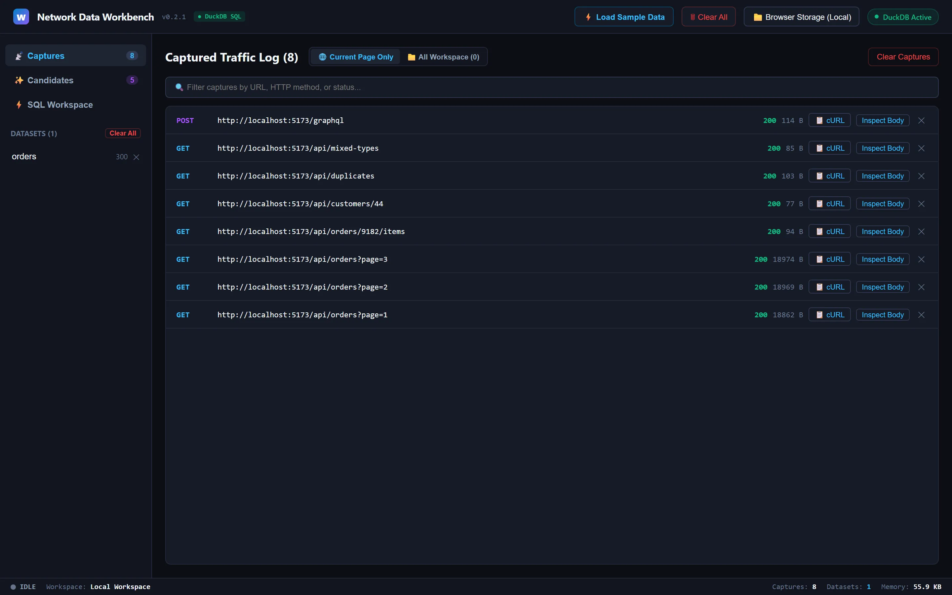Click the W logo icon in header

point(21,17)
